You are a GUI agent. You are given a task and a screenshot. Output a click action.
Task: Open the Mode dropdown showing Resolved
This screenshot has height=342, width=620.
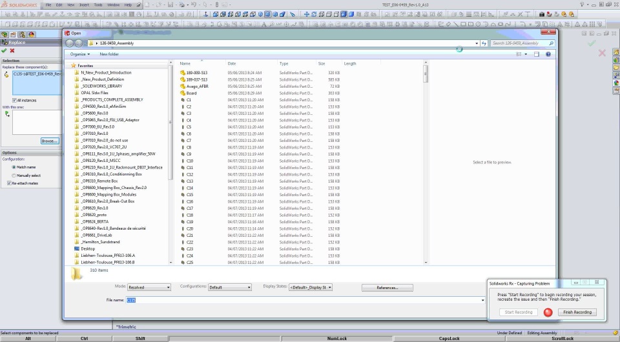(x=149, y=288)
